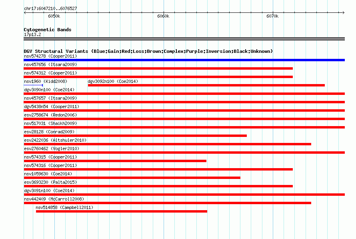Select the red nsv442409 loss bar
The width and height of the screenshot is (356, 239).
click(x=167, y=203)
